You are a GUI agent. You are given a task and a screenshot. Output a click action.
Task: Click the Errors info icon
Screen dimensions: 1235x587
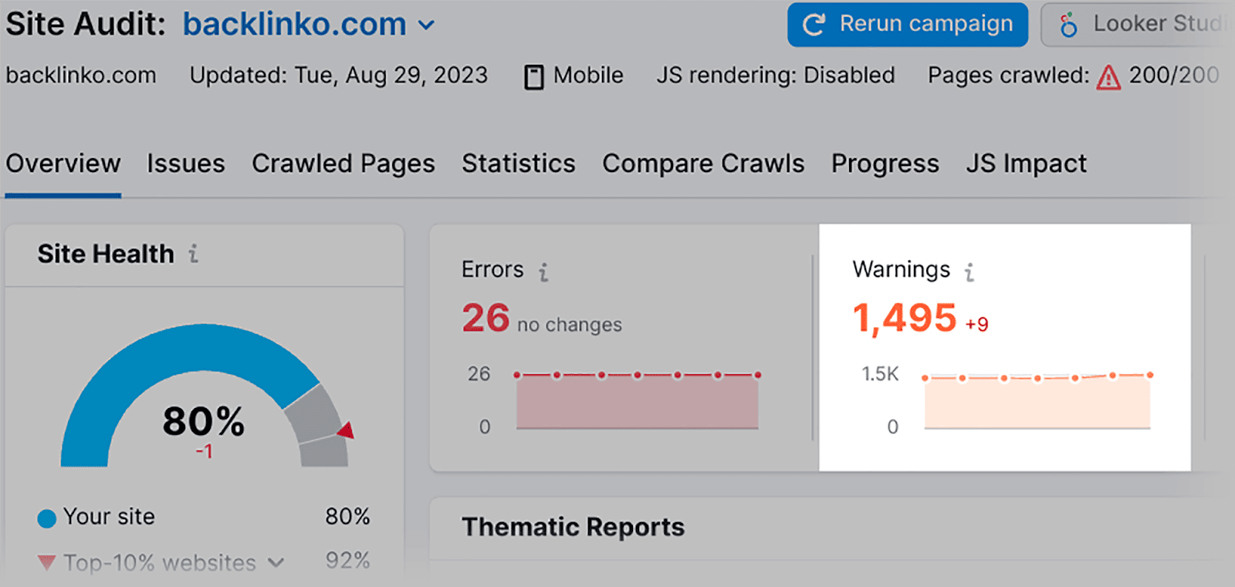tap(543, 272)
